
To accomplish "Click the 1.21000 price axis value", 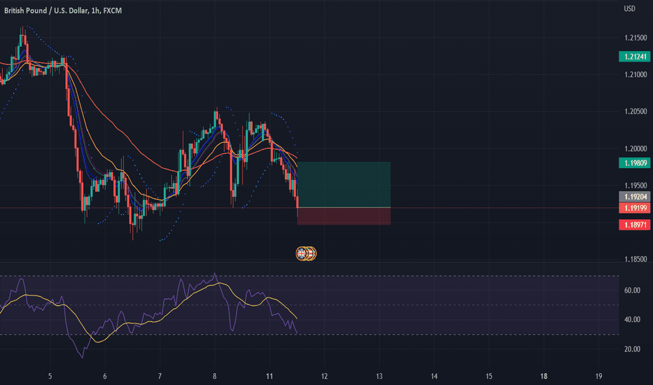I will (x=635, y=74).
